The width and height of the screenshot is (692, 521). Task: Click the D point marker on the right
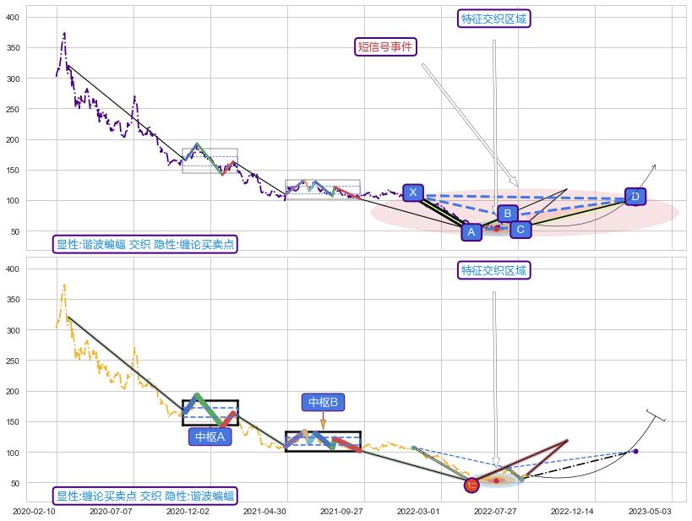tap(635, 197)
